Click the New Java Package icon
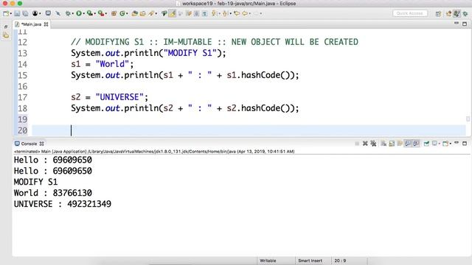 pos(114,13)
